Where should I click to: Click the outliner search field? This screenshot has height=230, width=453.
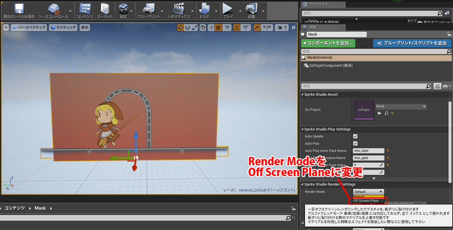coord(372,13)
